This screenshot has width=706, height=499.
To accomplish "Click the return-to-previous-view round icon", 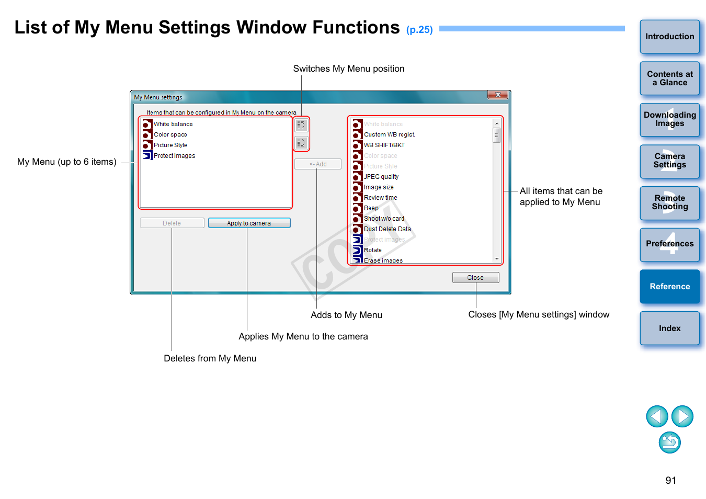I will 669,443.
